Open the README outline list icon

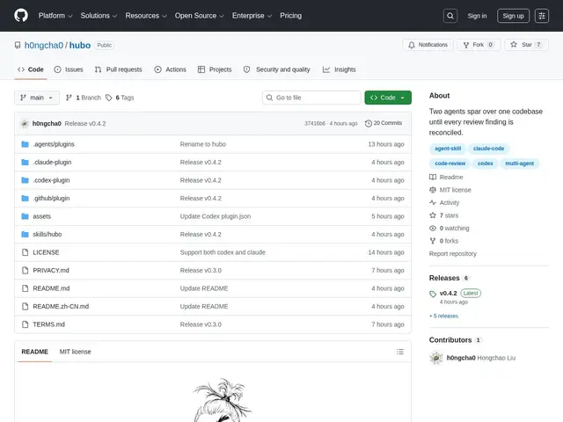point(400,352)
